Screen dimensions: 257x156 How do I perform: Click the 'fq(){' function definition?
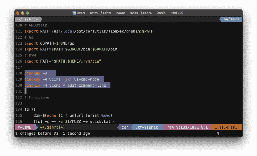pyautogui.click(x=30, y=109)
